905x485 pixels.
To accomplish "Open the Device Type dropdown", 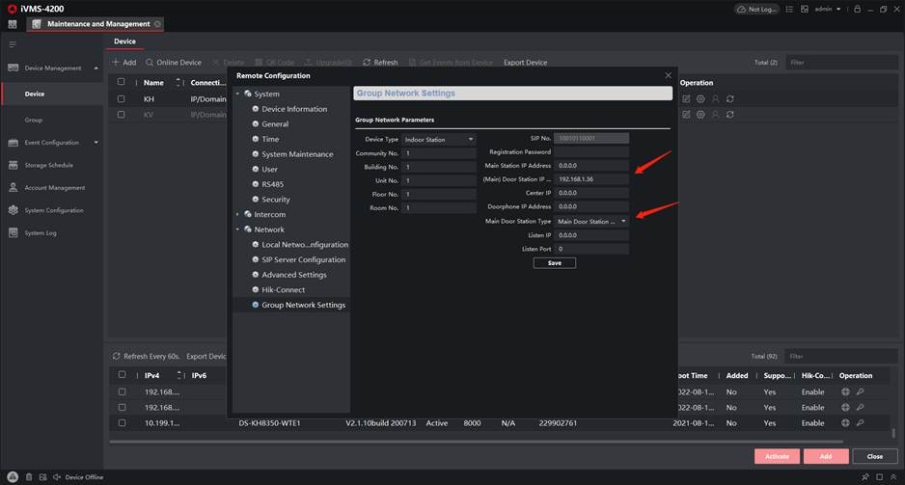I will tap(439, 139).
